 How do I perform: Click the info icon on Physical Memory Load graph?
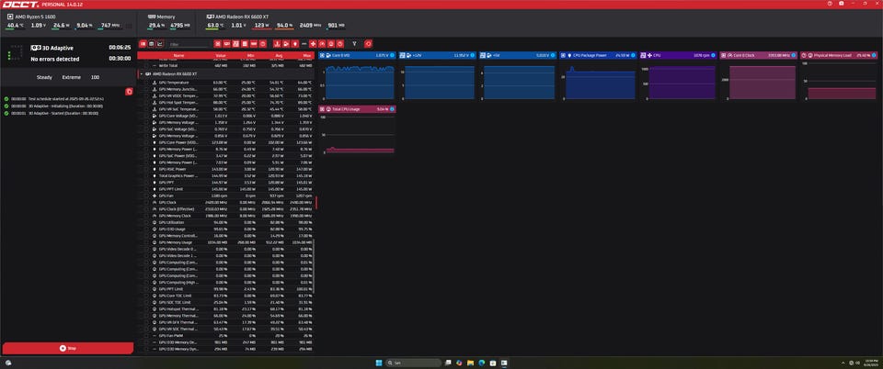[875, 55]
